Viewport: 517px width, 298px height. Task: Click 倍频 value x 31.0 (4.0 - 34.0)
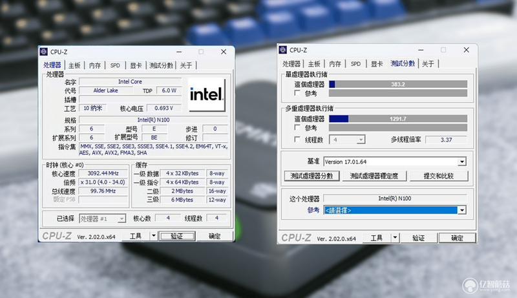click(103, 182)
